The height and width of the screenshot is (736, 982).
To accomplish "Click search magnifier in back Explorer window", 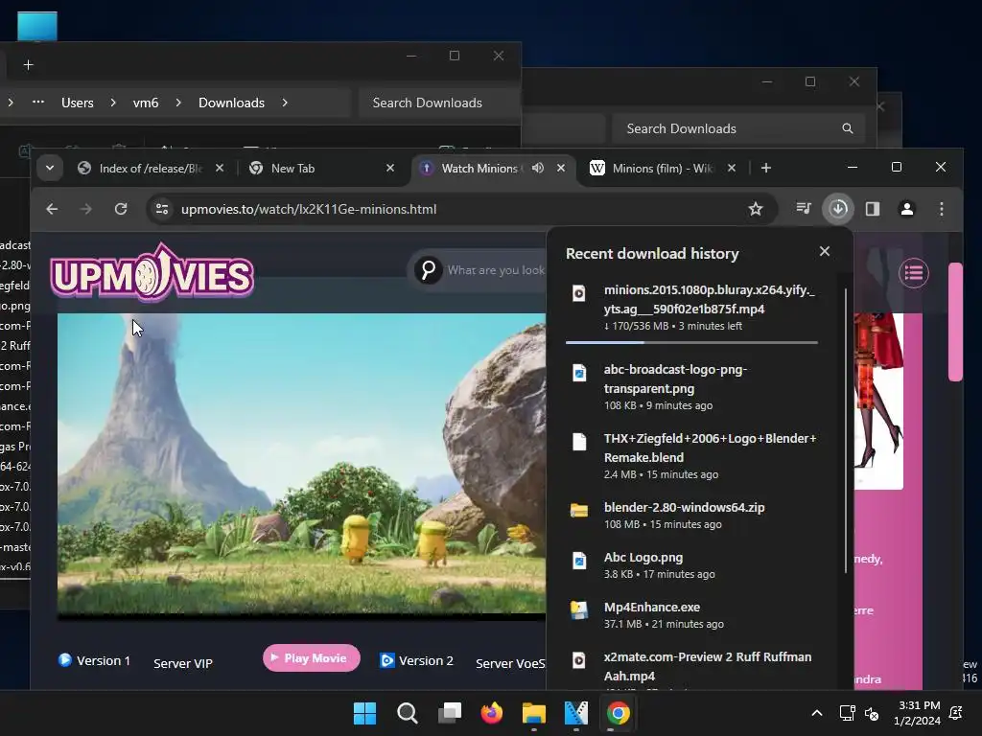I will (848, 128).
